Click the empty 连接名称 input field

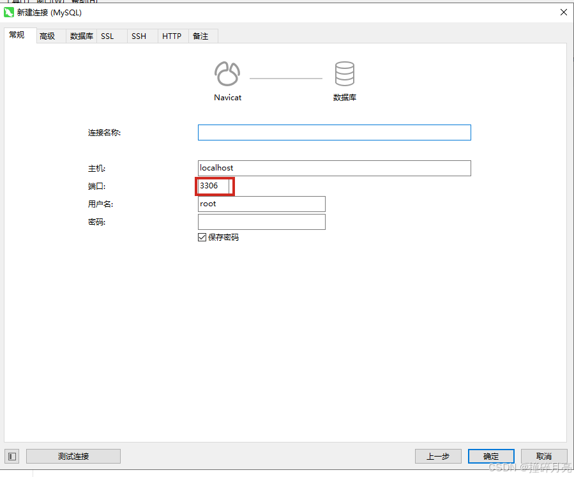[334, 132]
